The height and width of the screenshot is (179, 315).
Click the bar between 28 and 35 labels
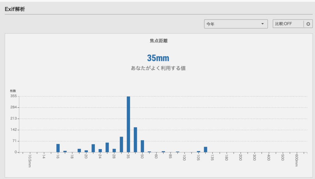tap(121, 144)
